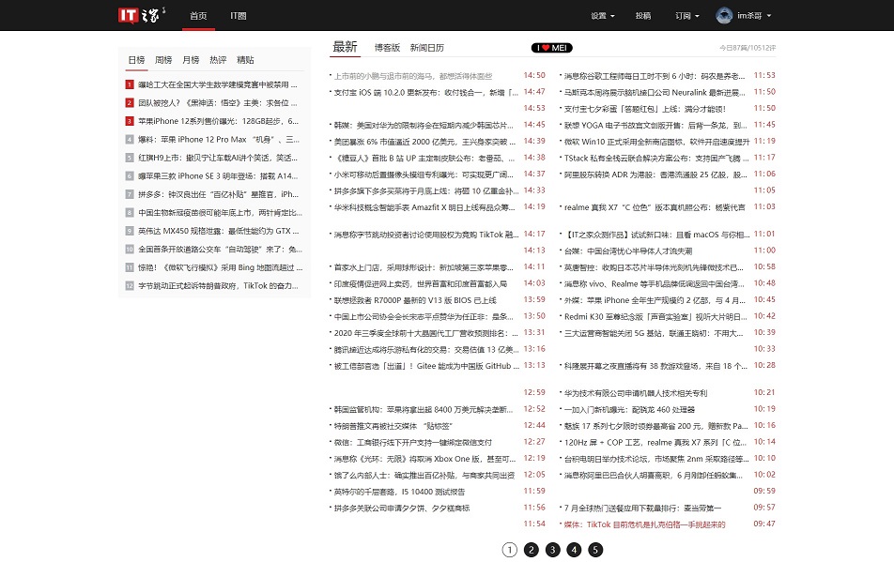Click the 今日87篇 count text
Viewport: 894px width, 562px height.
[748, 48]
